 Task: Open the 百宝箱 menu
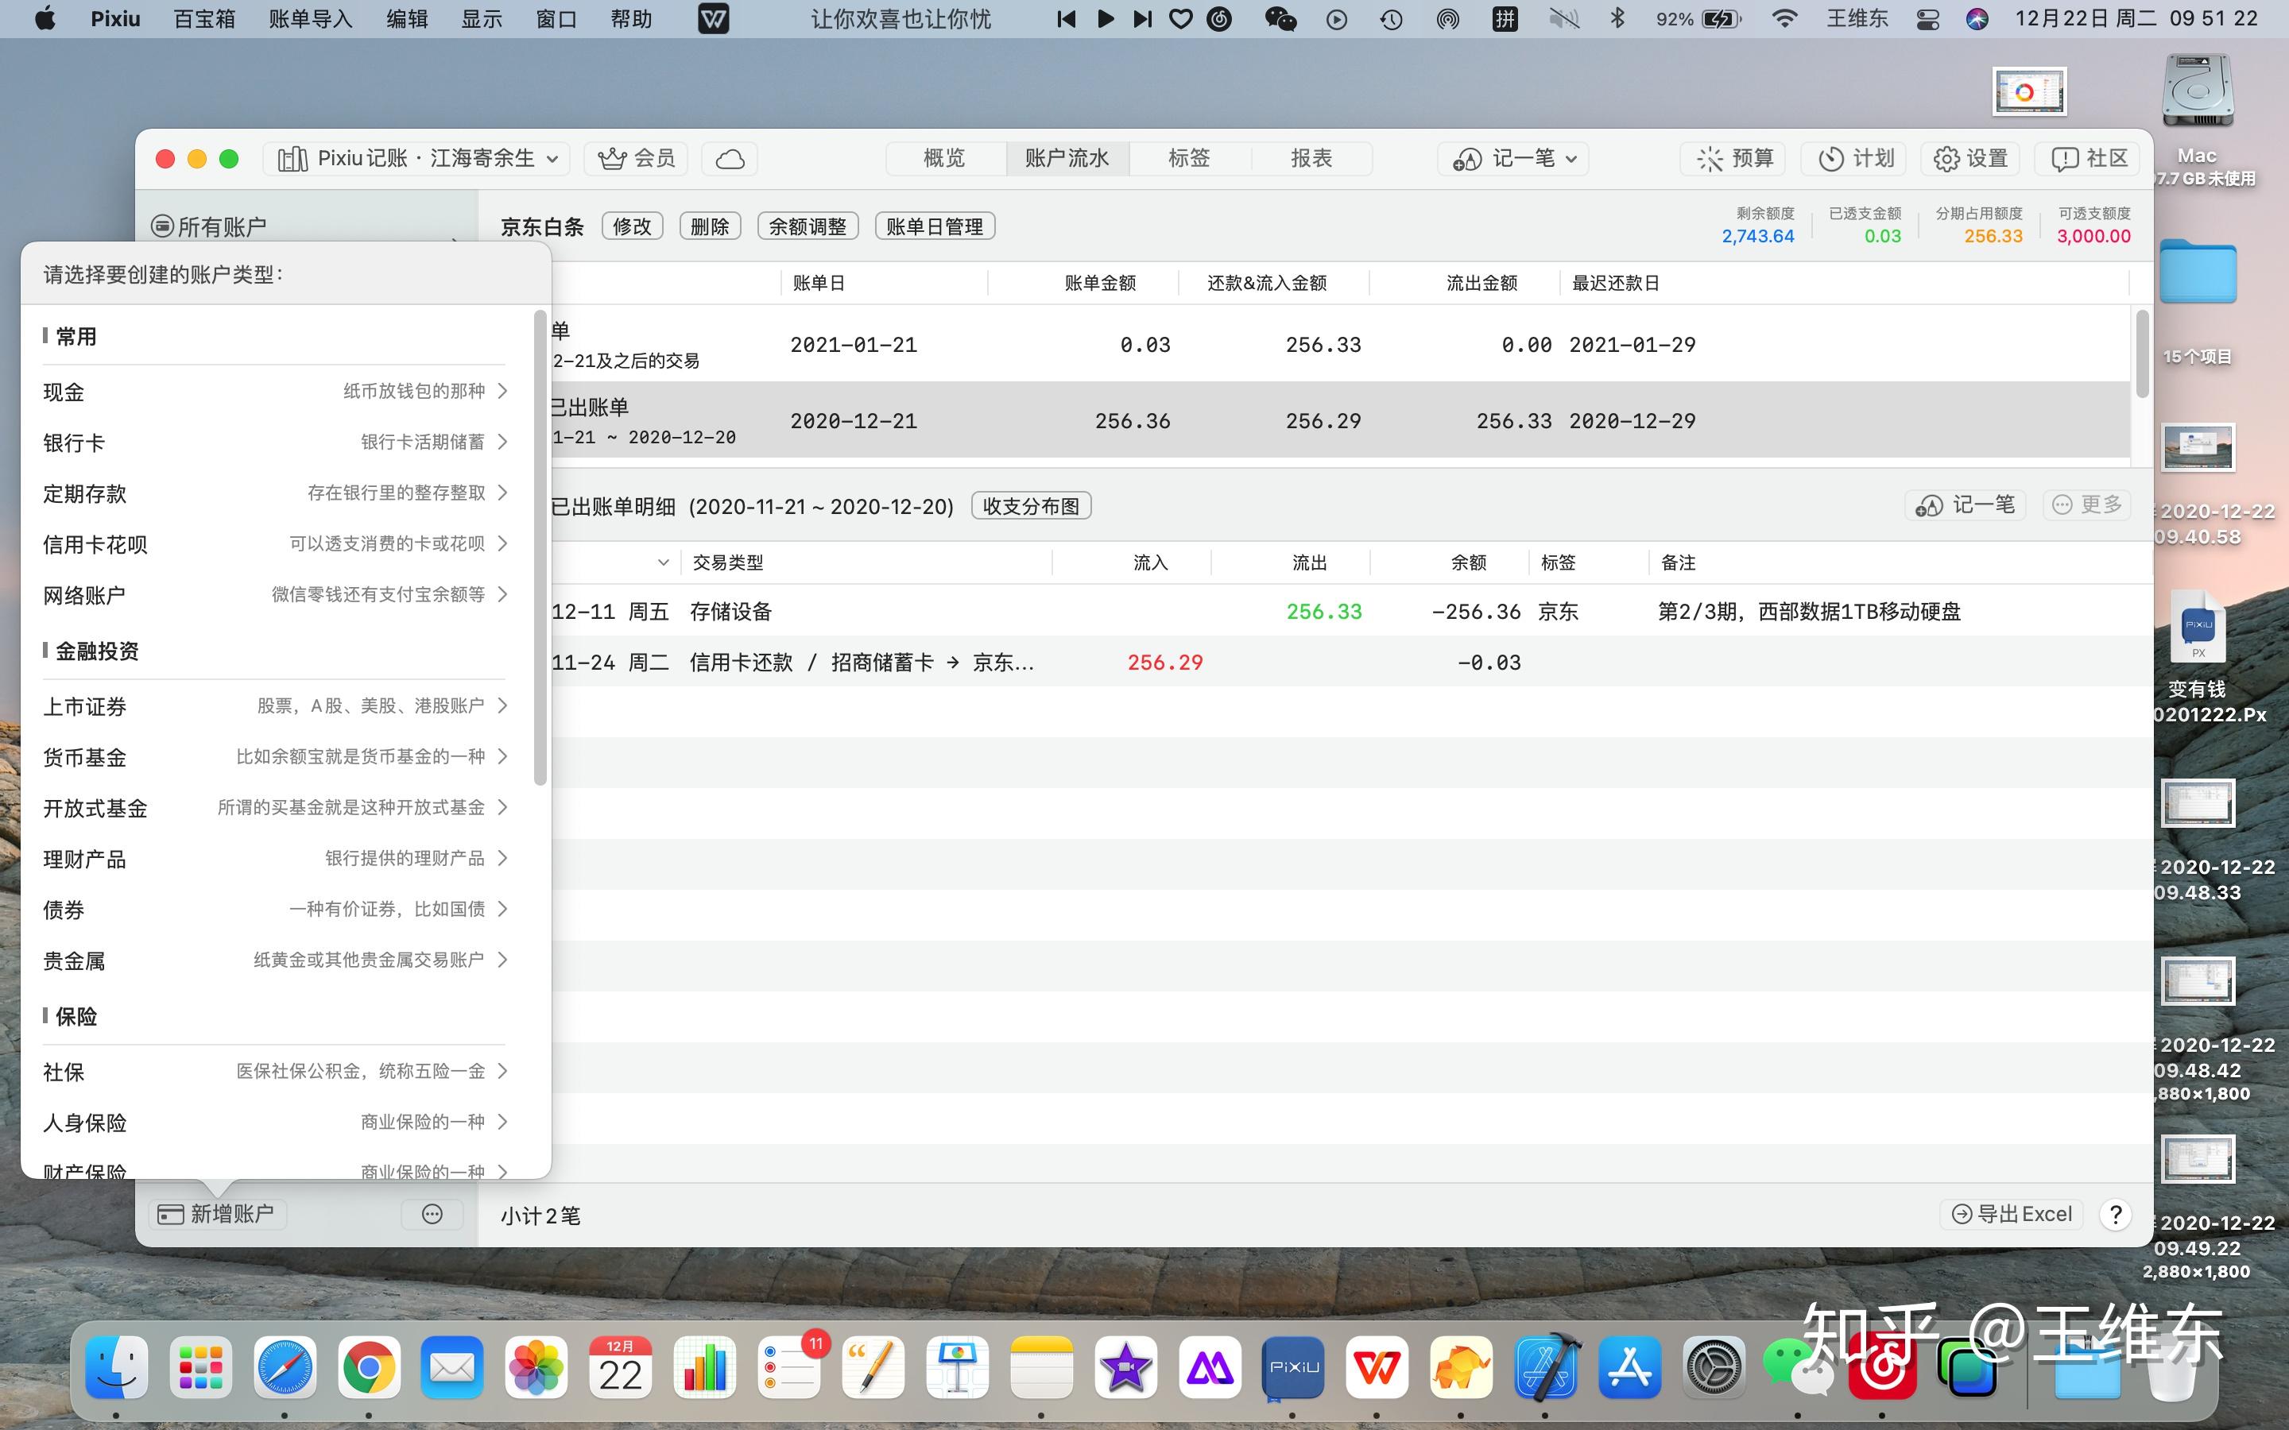tap(204, 19)
